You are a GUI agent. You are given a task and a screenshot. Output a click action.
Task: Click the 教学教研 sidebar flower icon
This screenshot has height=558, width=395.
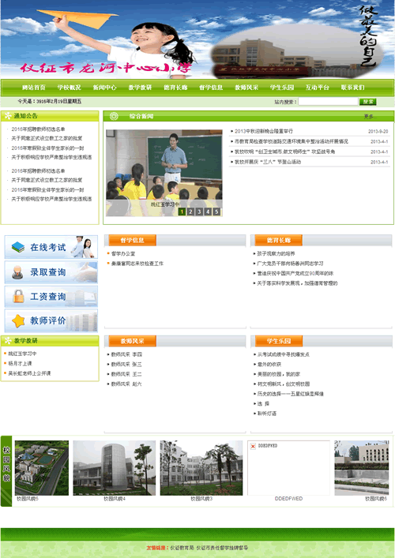[x=8, y=341]
